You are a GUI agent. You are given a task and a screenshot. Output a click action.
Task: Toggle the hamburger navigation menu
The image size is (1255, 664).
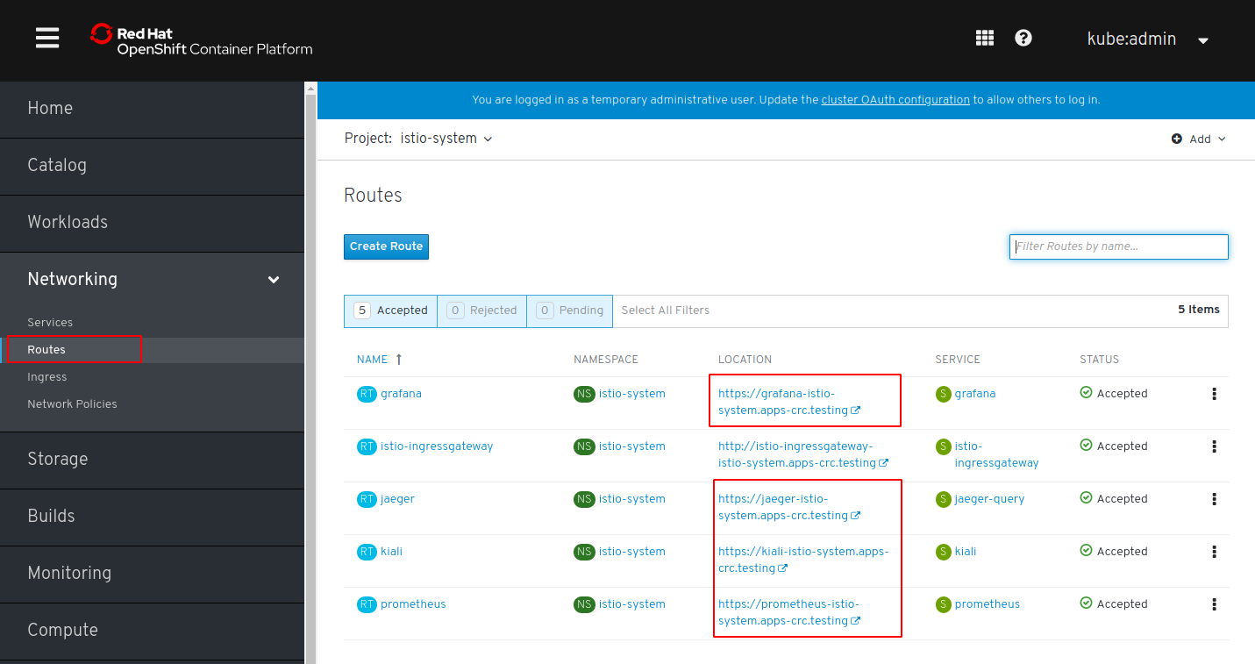pyautogui.click(x=47, y=38)
